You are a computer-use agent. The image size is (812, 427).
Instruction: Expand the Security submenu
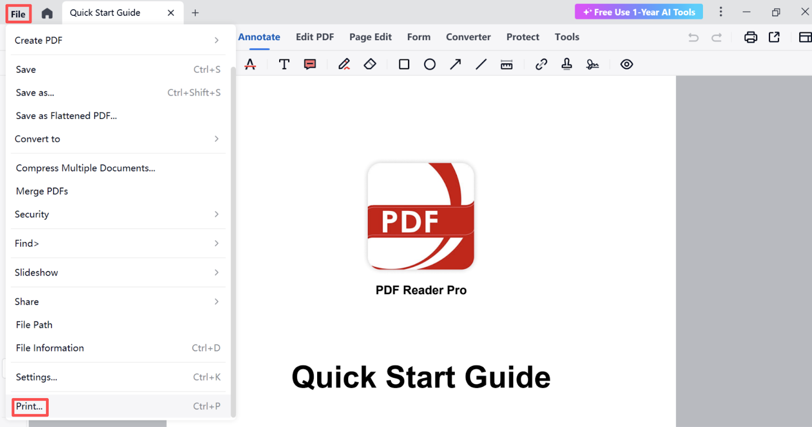tap(117, 214)
